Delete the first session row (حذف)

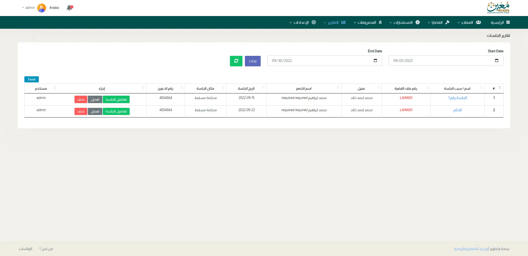tap(81, 100)
